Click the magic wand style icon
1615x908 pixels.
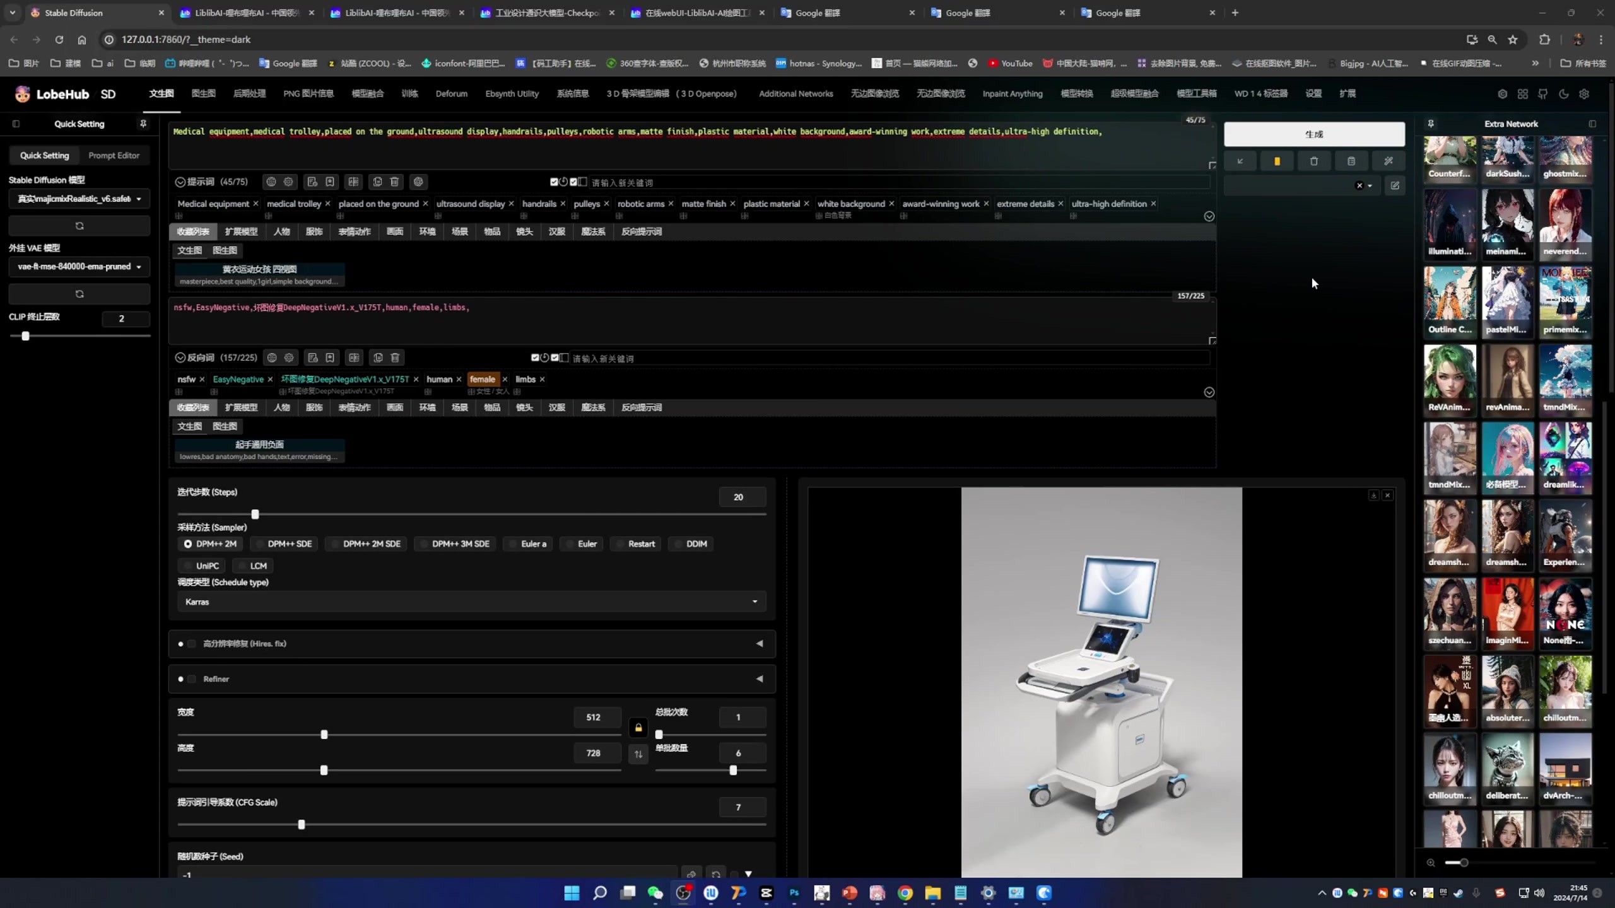click(1388, 161)
